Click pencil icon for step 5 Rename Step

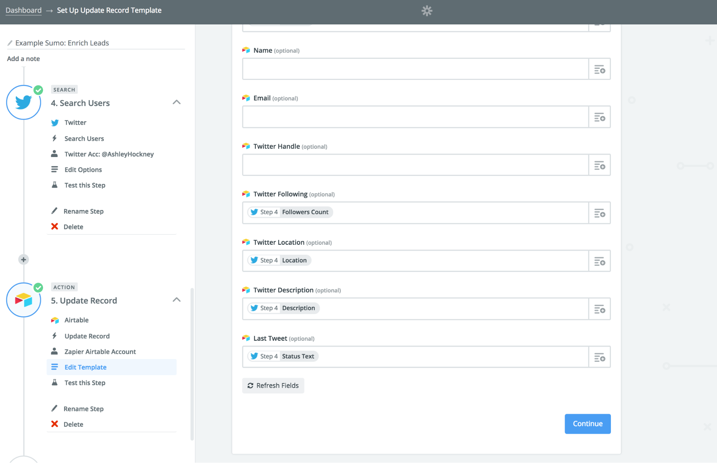pos(55,408)
